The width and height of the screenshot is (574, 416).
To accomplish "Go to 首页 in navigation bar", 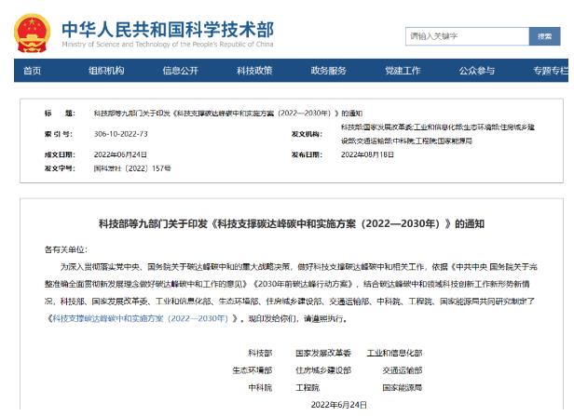I will [32, 71].
